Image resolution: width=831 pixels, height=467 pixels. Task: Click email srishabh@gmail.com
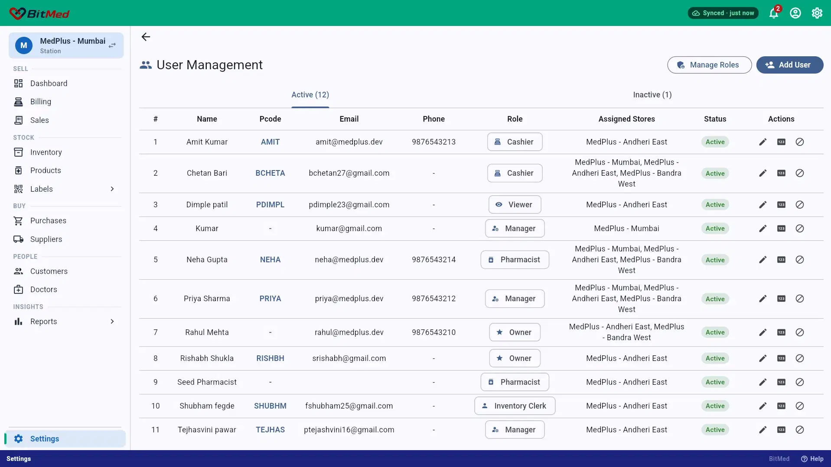coord(349,358)
